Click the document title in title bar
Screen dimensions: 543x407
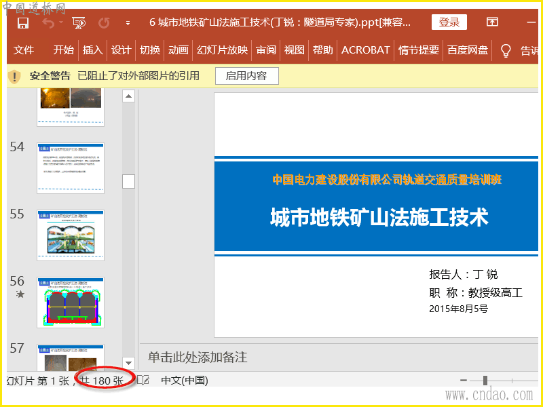[x=280, y=22]
